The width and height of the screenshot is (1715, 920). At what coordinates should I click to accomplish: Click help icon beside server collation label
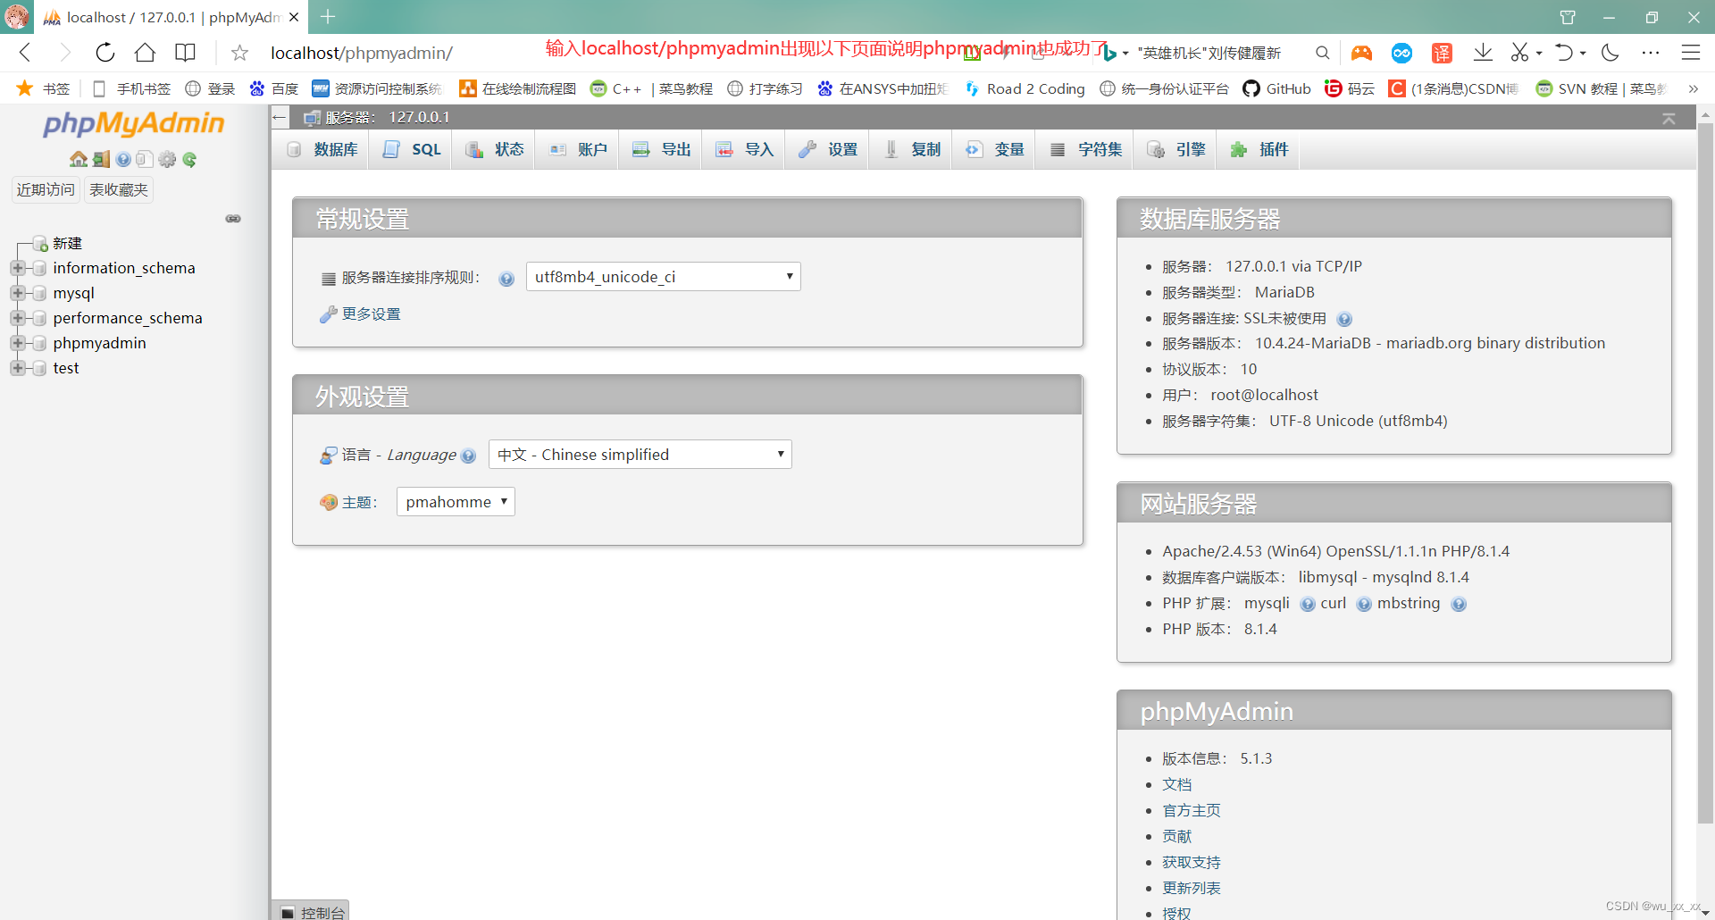pos(506,279)
